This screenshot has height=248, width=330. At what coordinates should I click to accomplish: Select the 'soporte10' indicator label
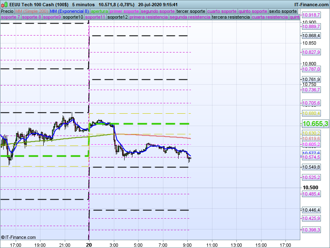point(73,17)
